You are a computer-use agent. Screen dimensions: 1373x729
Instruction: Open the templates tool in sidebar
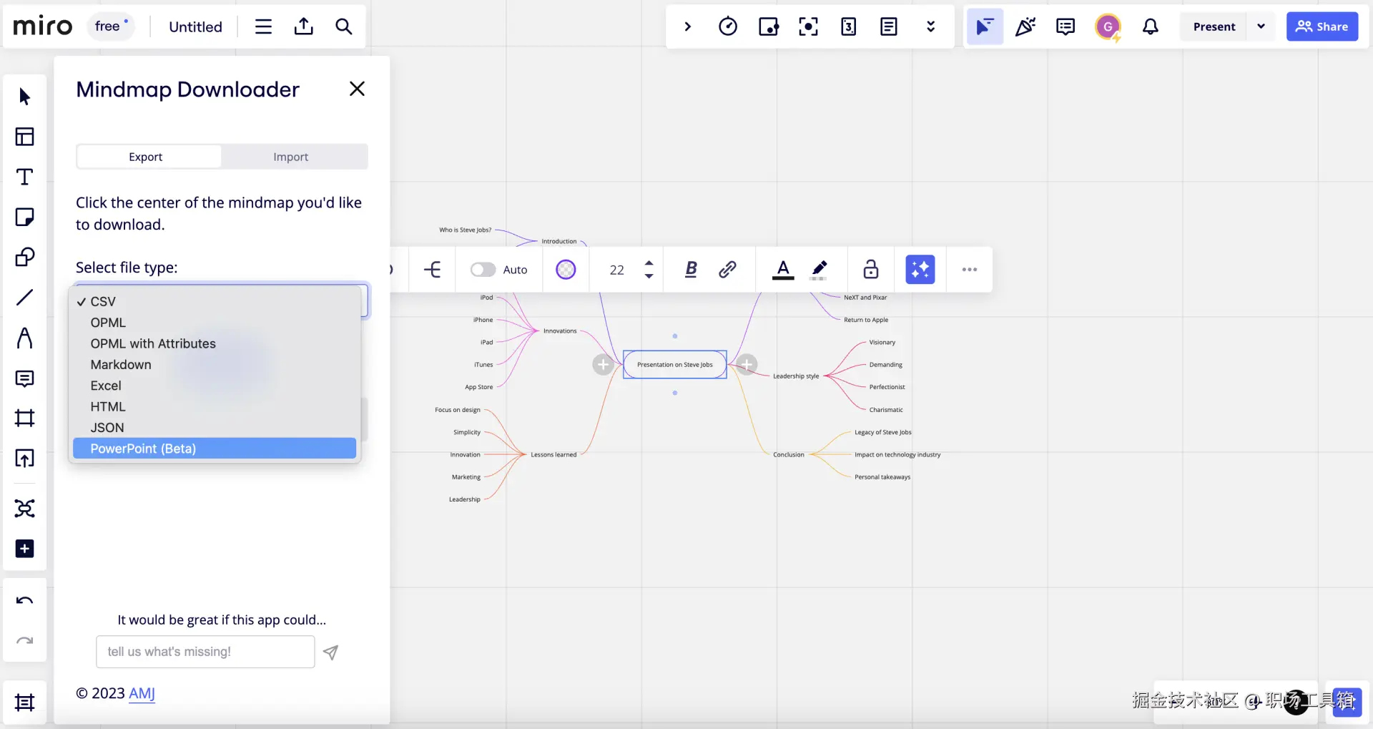[x=25, y=137]
